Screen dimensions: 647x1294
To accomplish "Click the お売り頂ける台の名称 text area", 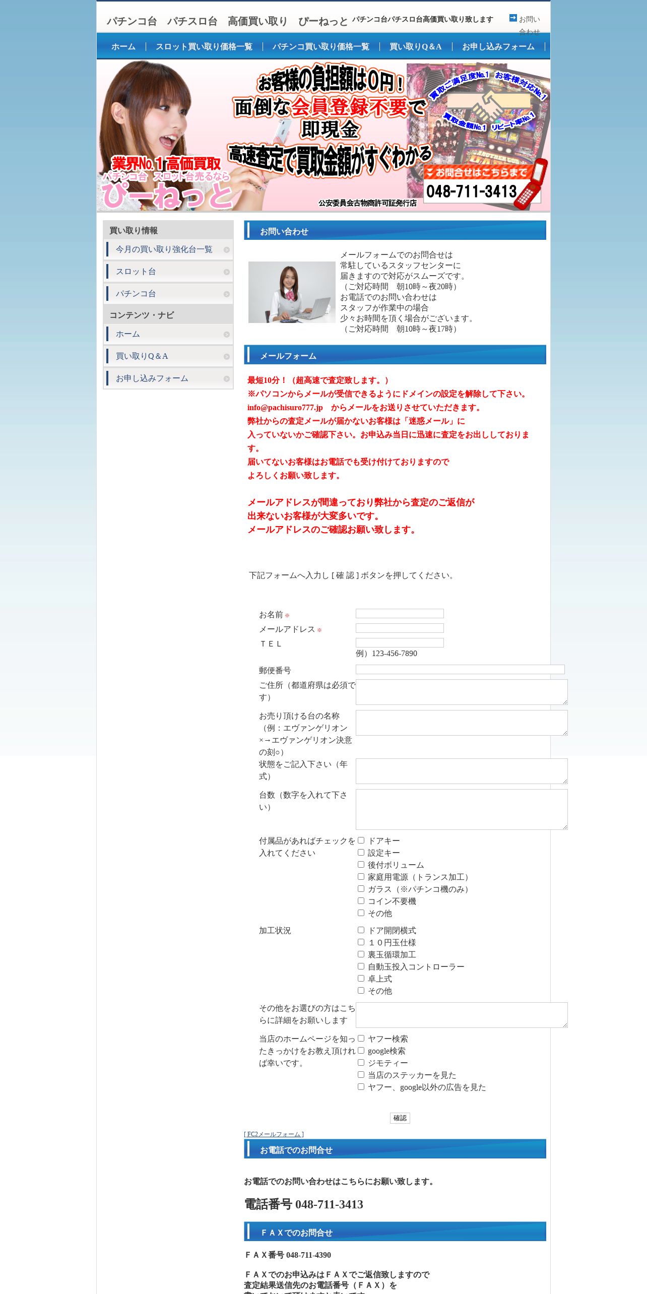I will (x=462, y=723).
